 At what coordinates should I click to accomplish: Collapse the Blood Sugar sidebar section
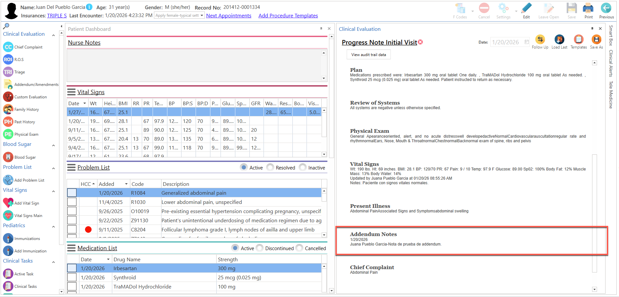pyautogui.click(x=53, y=145)
